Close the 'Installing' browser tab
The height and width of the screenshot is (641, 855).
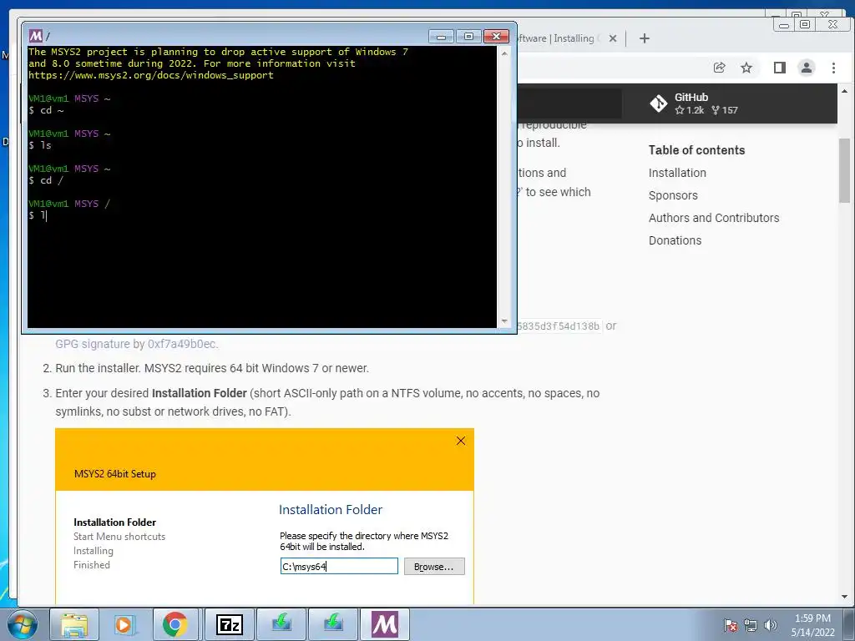click(612, 38)
